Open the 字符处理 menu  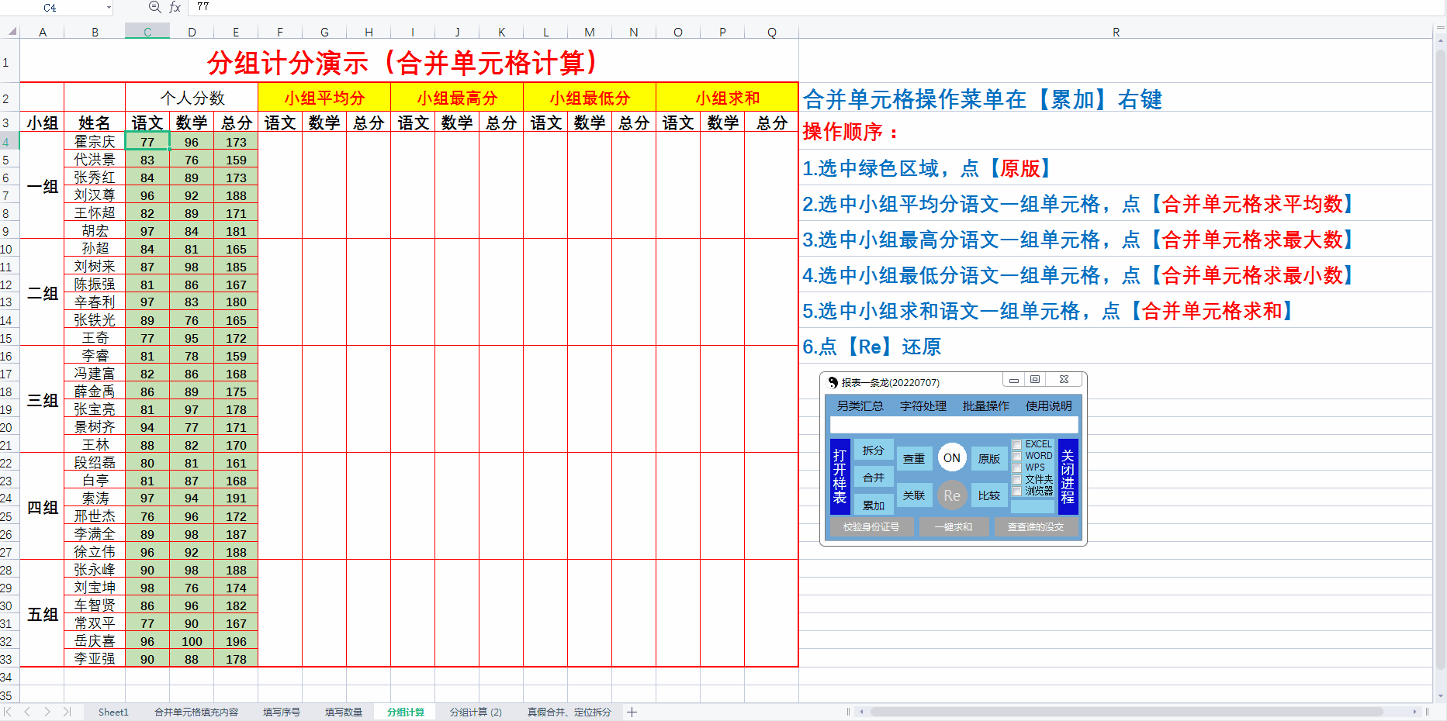click(923, 406)
